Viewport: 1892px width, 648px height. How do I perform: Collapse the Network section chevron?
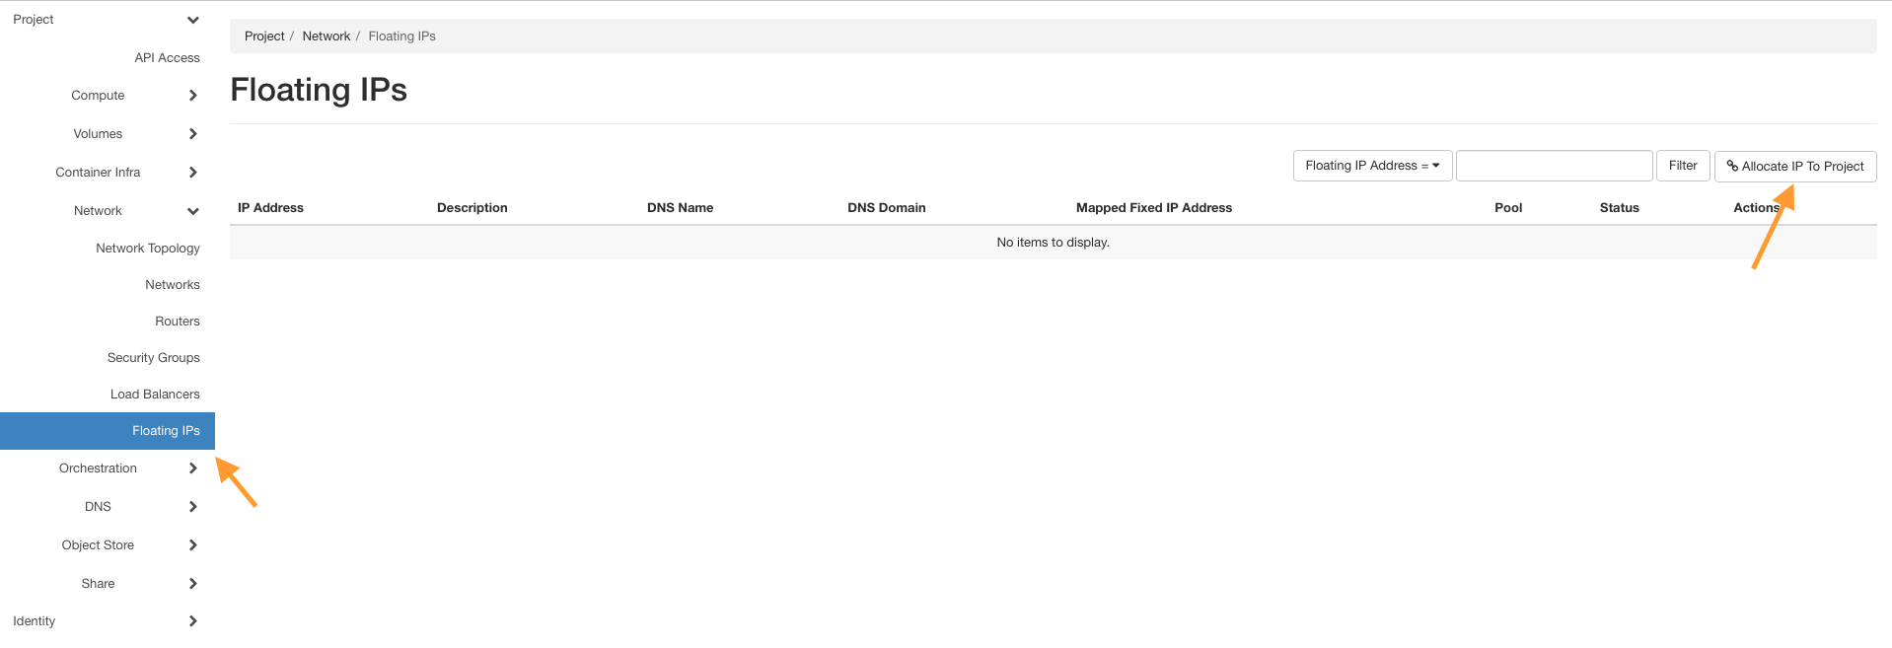coord(192,211)
